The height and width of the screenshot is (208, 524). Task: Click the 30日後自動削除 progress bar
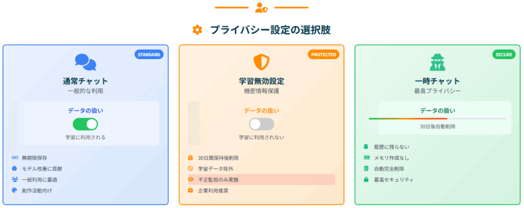pos(438,118)
